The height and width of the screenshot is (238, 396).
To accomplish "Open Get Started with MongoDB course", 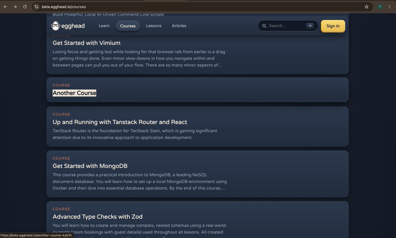I will 90,166.
